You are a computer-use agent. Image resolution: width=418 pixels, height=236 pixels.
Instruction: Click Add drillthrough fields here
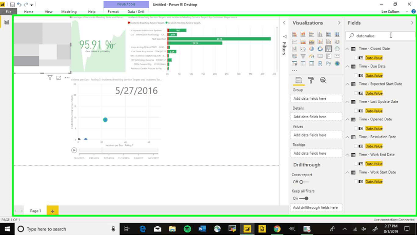click(x=316, y=207)
